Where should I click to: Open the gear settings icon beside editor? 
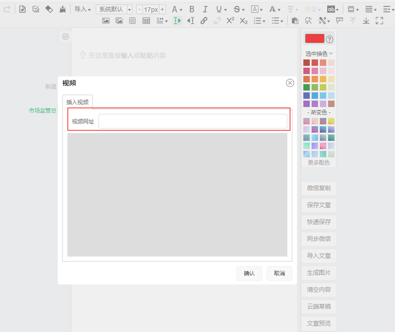tap(66, 37)
